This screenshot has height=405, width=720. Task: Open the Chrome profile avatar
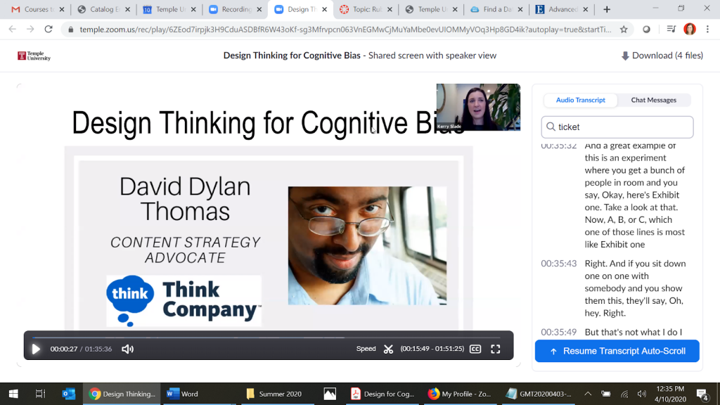tap(689, 30)
